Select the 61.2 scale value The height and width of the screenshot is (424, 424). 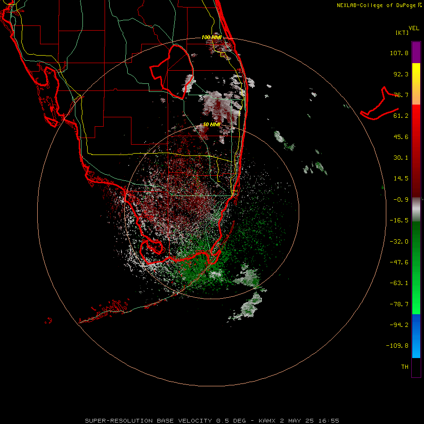(401, 116)
